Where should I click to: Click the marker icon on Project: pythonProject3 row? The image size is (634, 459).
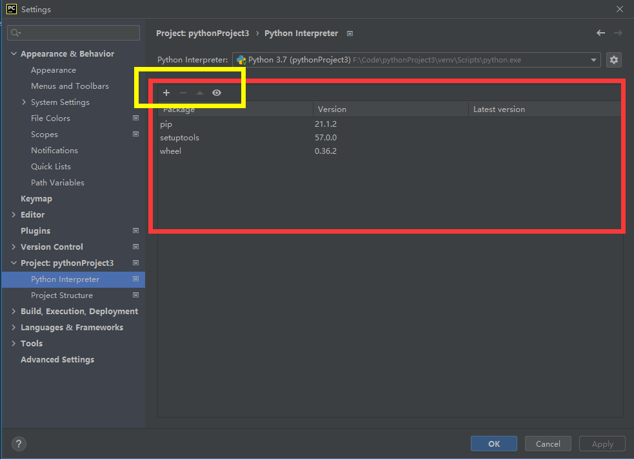click(x=136, y=263)
